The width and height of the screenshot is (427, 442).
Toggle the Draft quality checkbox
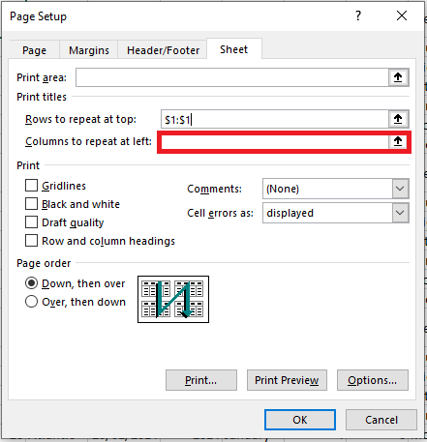pyautogui.click(x=31, y=222)
